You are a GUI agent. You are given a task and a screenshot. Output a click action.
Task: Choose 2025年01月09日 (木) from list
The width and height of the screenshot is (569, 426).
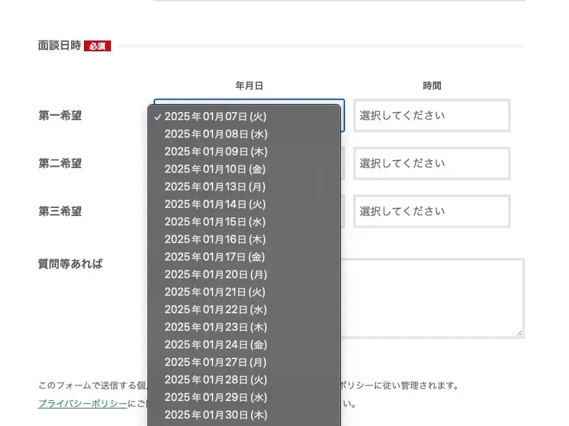point(244,152)
